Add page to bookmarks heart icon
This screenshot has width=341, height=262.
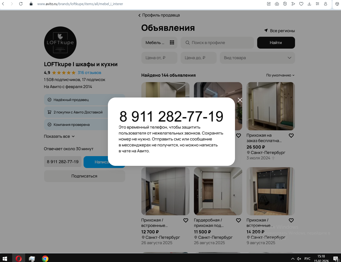[x=301, y=4]
